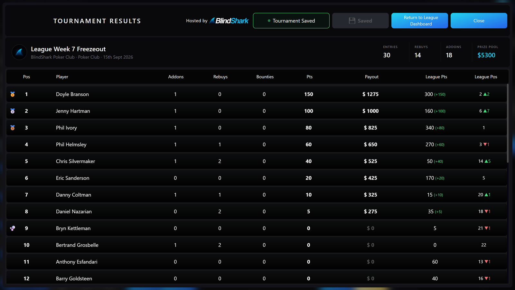Screen dimensions: 515x290
Task: Select player name Phil Helmsley
Action: pos(71,144)
